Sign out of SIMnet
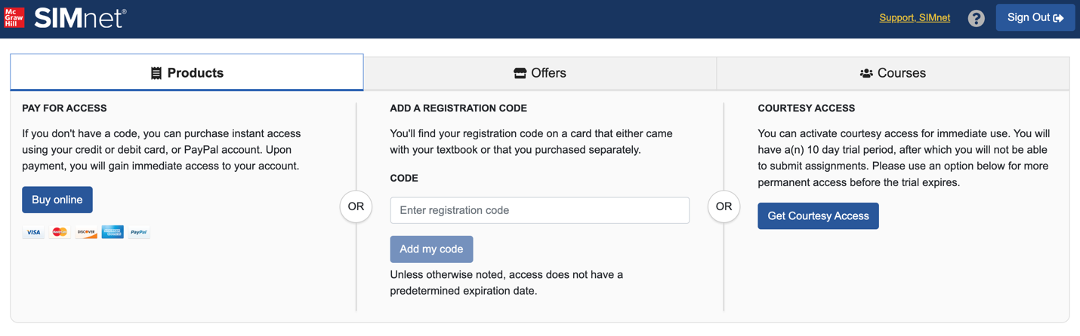 pos(1035,17)
